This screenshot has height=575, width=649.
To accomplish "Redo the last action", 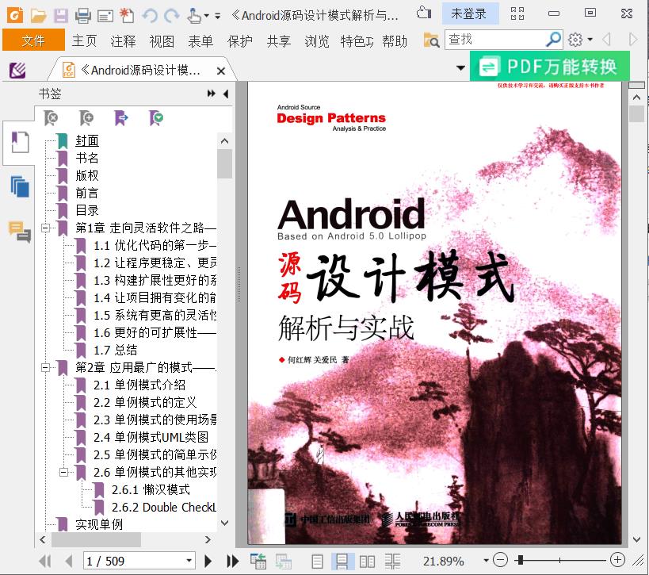I will 171,16.
